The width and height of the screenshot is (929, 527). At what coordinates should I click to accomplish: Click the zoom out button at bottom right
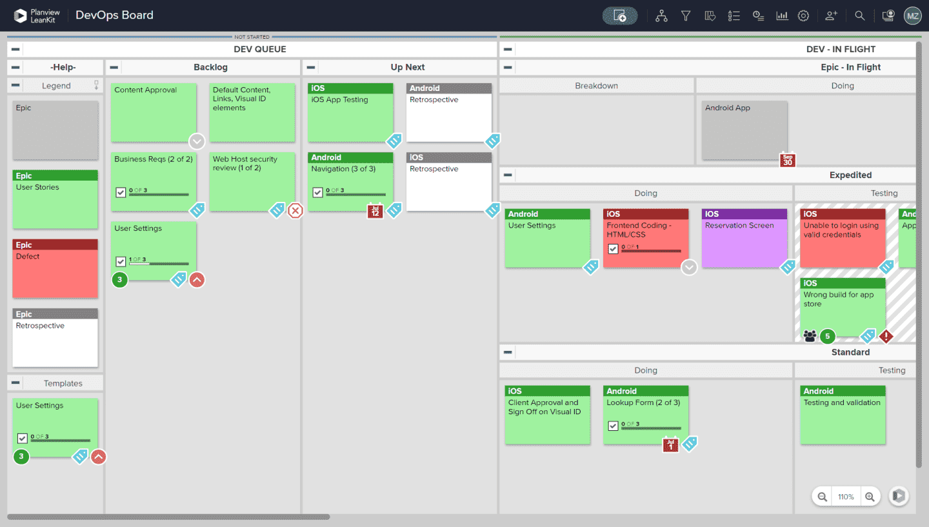(x=821, y=496)
